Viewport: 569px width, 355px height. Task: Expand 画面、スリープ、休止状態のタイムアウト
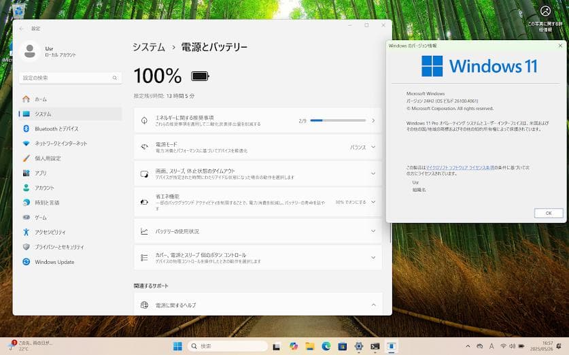(x=258, y=174)
